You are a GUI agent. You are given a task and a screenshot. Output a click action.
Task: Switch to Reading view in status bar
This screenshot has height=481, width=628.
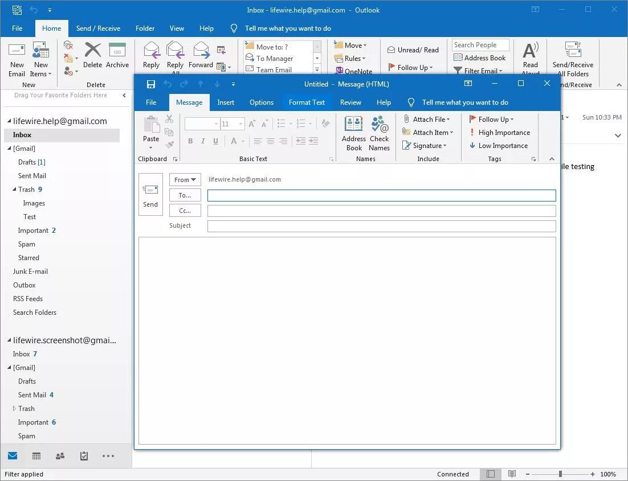click(x=512, y=474)
